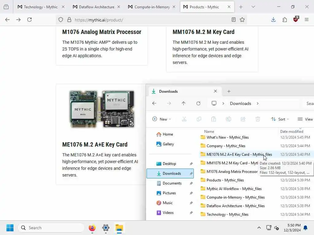The width and height of the screenshot is (314, 235).
Task: Click the taskbar Search box
Action: [x=51, y=228]
